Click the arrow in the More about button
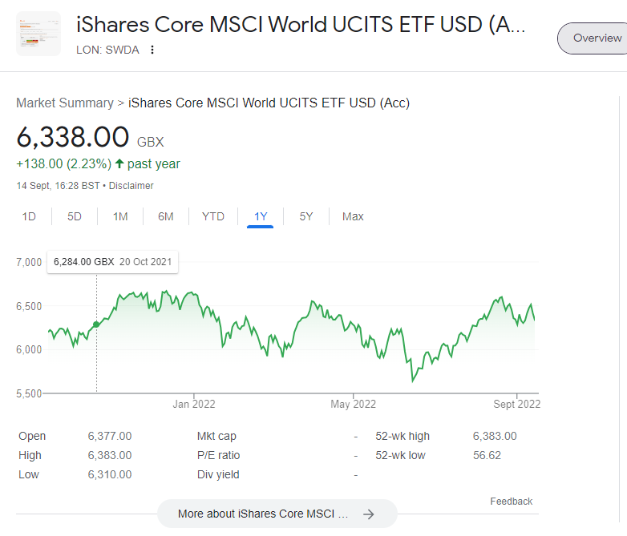Screen dimensions: 627x536 (369, 514)
